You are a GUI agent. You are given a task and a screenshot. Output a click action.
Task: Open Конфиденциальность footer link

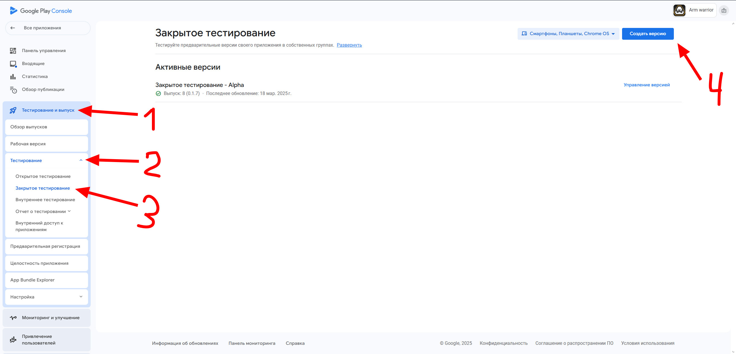coord(504,343)
